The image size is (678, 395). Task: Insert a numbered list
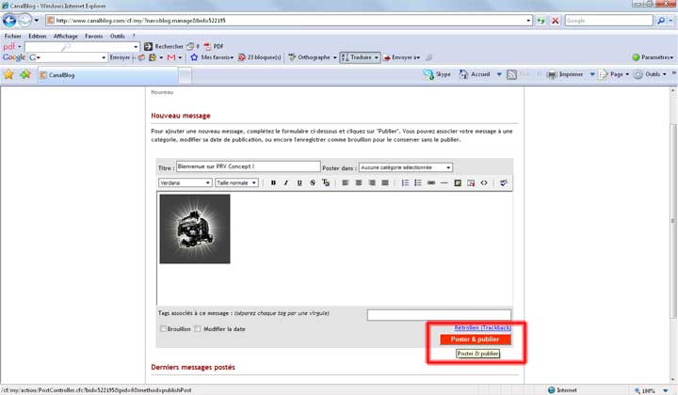pyautogui.click(x=405, y=183)
